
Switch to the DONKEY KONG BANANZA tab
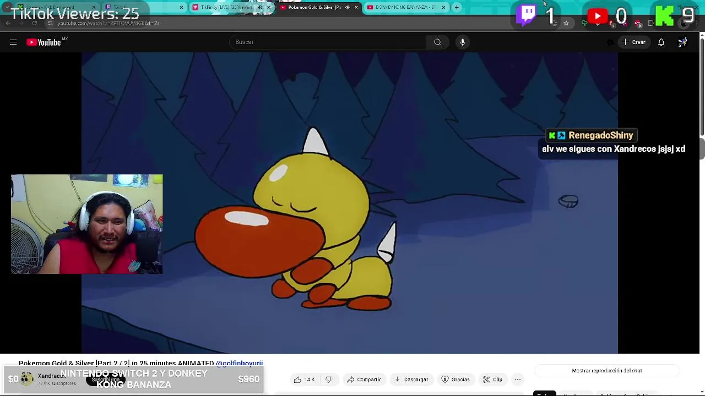click(406, 7)
